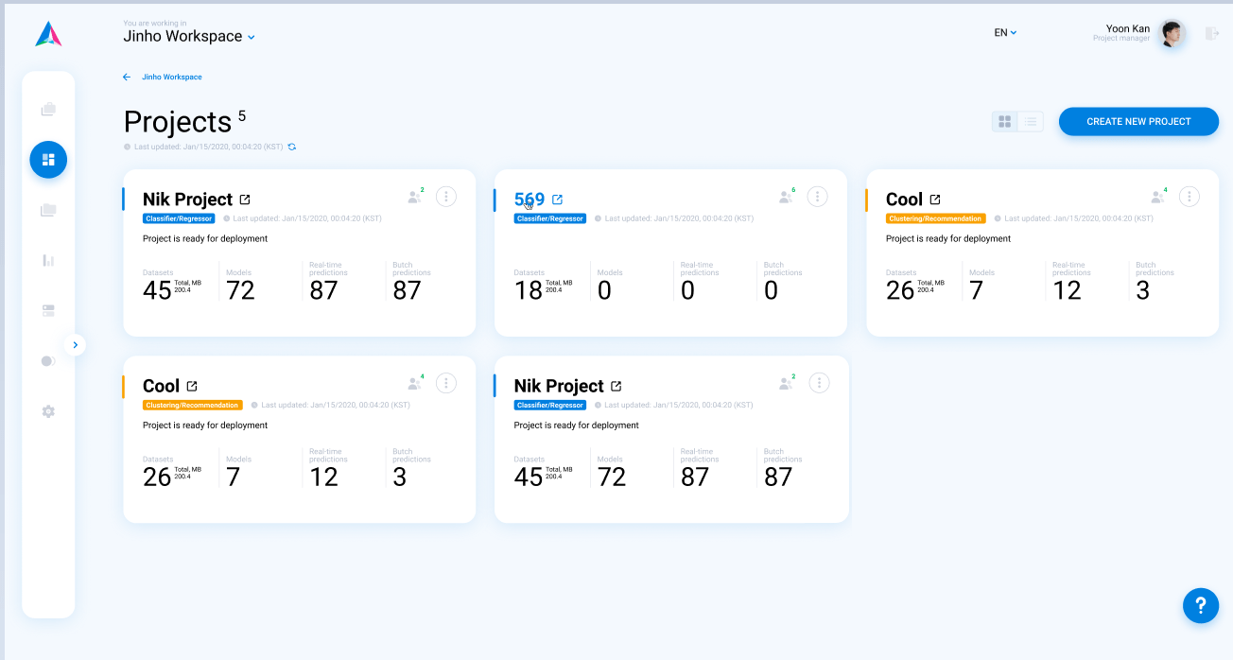This screenshot has height=660, width=1233.
Task: Click the folders icon in sidebar
Action: 48,210
